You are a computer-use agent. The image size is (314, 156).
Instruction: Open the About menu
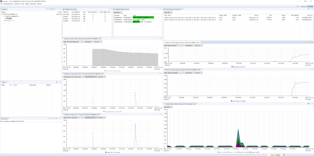point(39,4)
